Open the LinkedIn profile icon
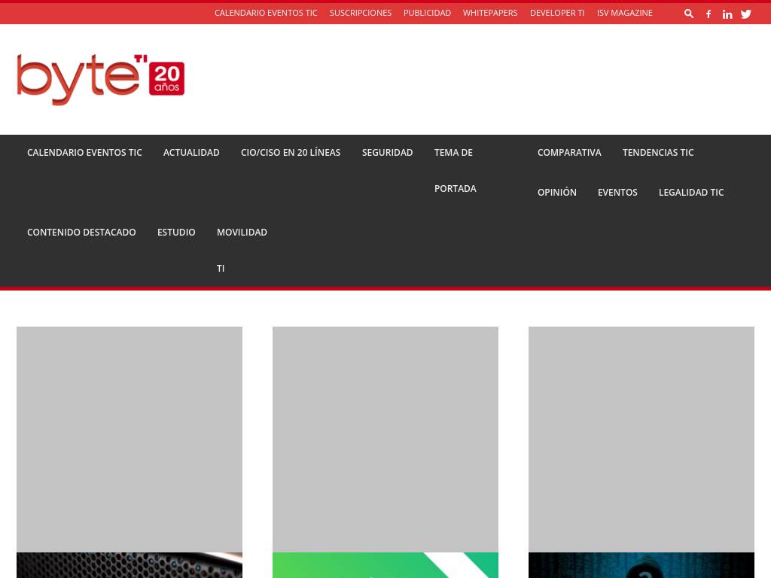Image resolution: width=771 pixels, height=578 pixels. [x=727, y=14]
